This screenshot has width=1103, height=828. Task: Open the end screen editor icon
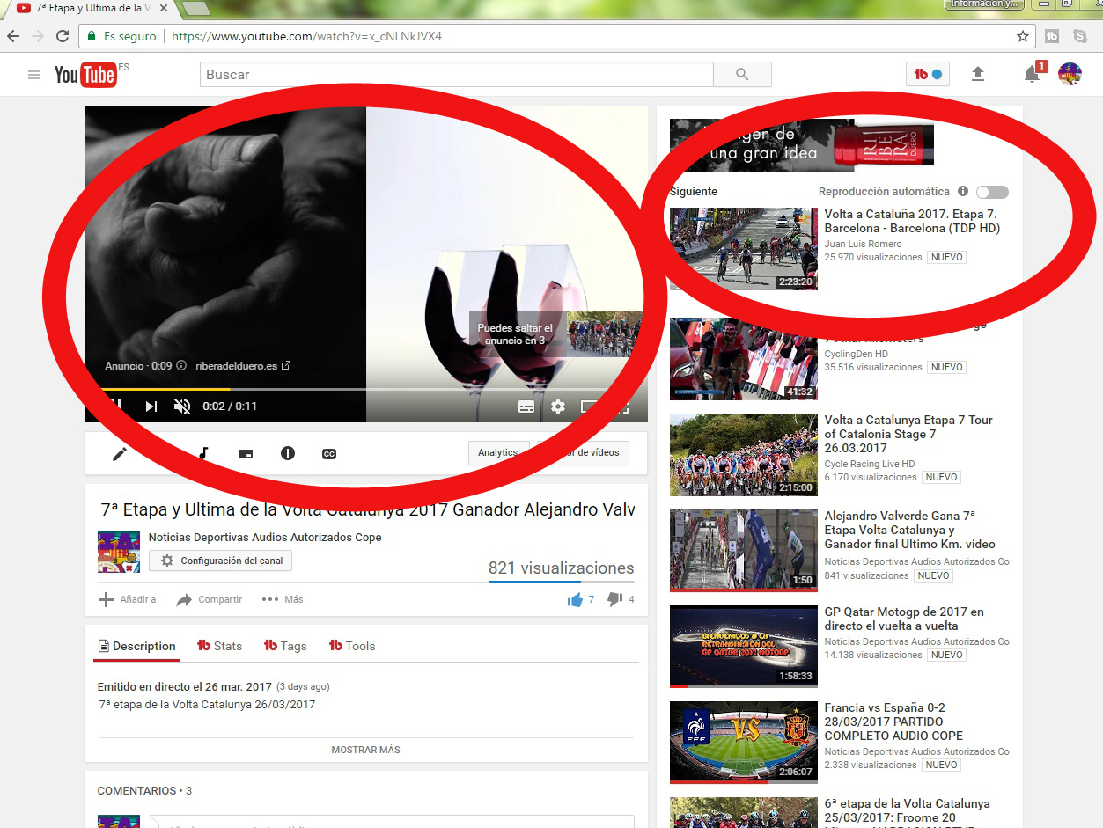click(x=246, y=454)
